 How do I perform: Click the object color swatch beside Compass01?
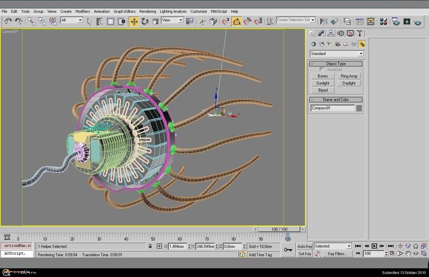coord(359,108)
